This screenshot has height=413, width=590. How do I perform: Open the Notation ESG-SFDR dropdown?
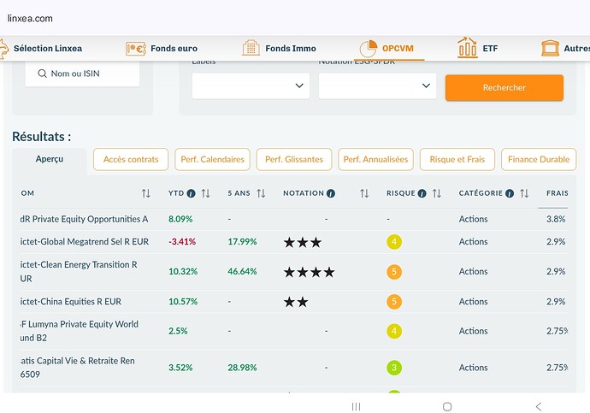(x=377, y=86)
